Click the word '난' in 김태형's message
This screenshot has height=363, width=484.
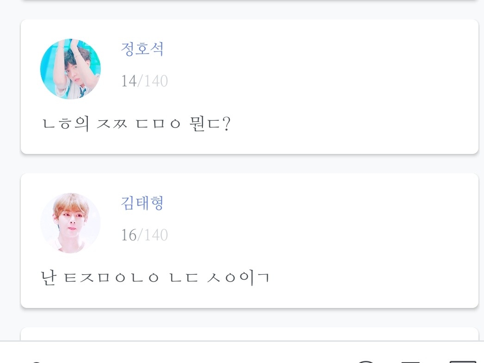(x=49, y=278)
